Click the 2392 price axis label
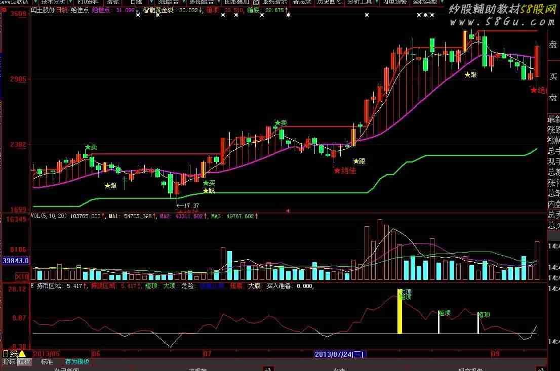560x371 pixels. click(18, 144)
